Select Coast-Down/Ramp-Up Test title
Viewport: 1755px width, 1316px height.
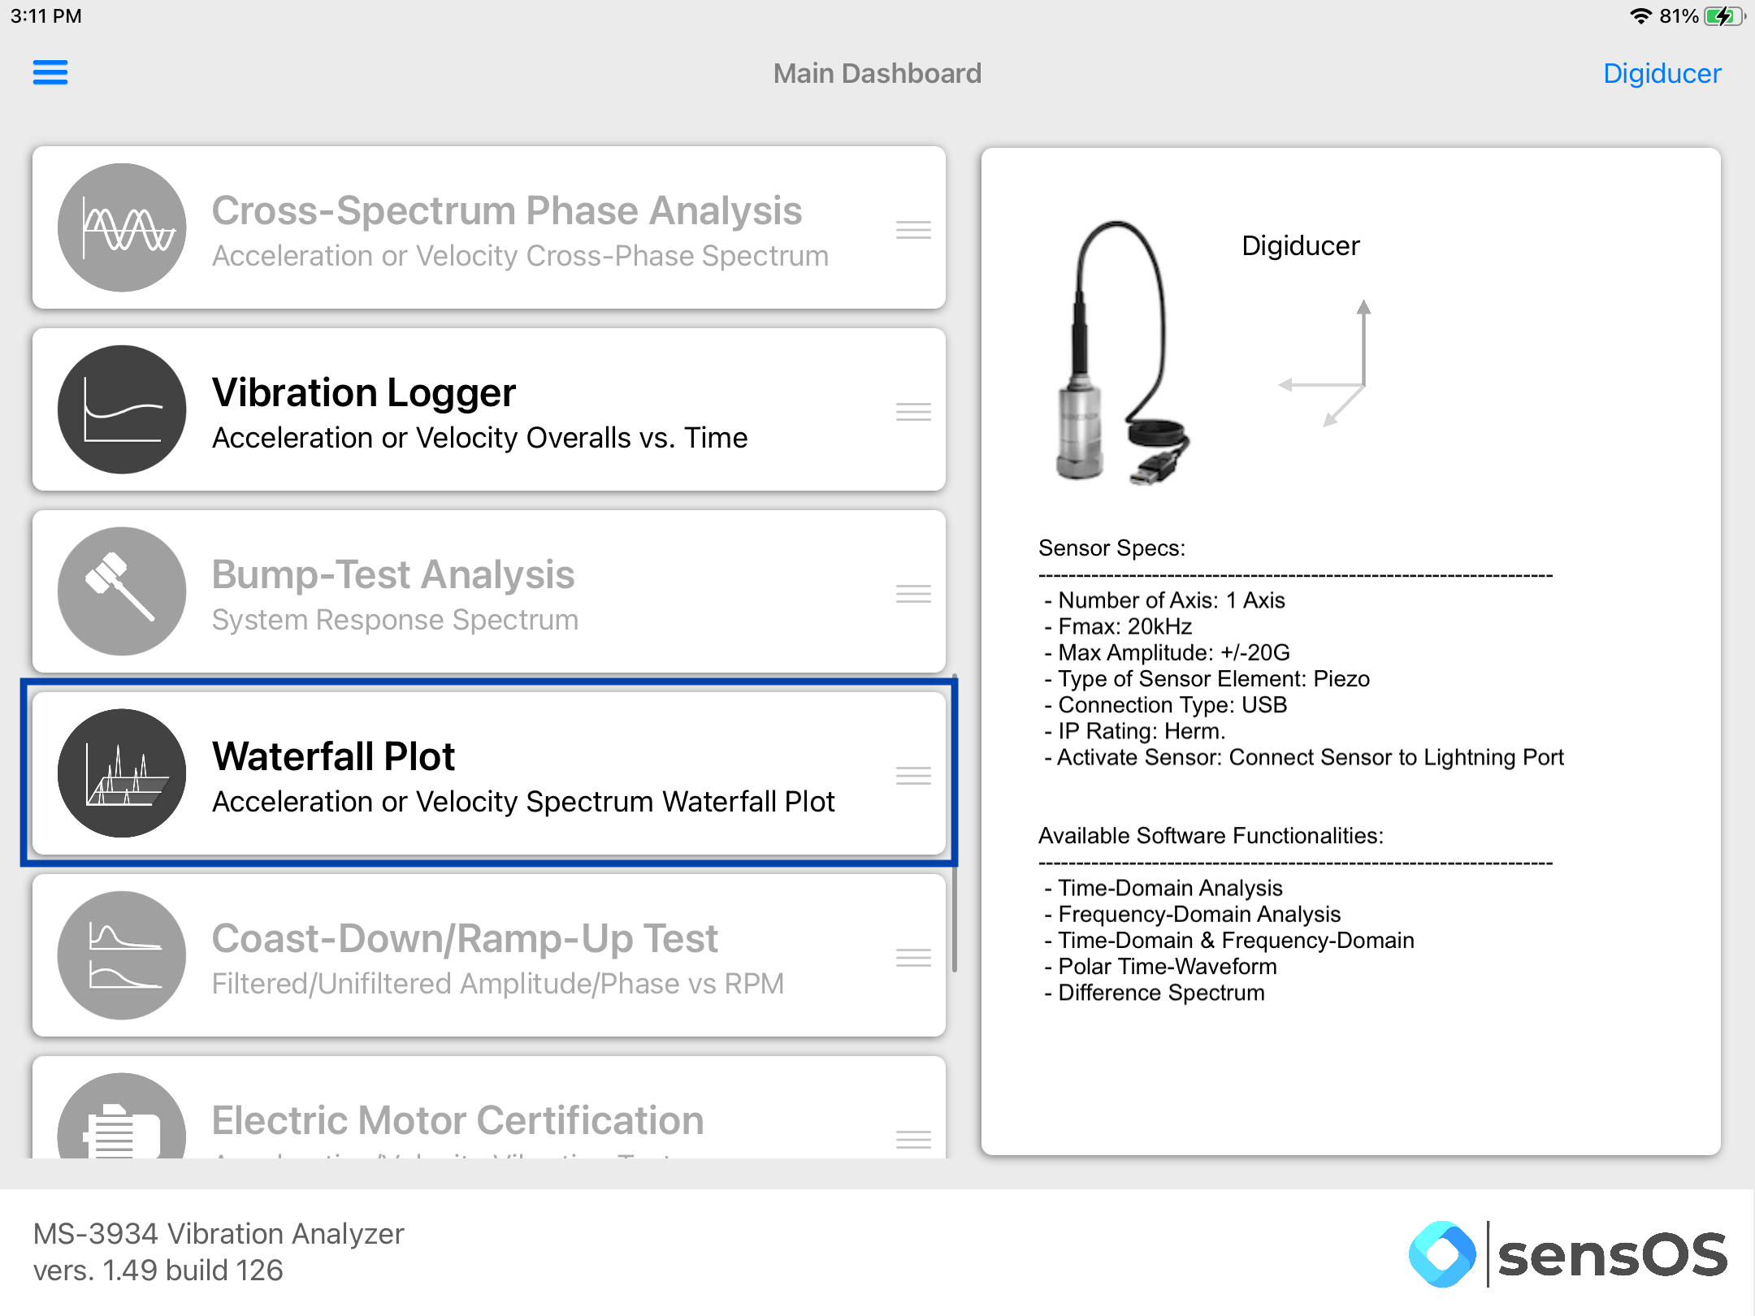tap(465, 939)
